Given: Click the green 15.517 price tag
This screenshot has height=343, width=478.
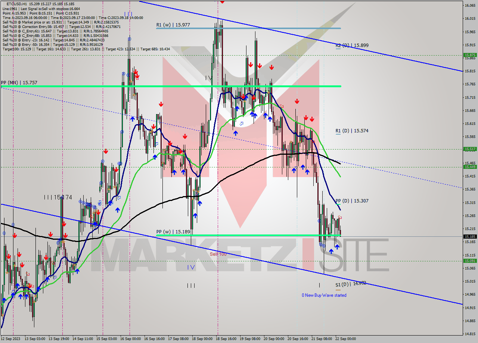Looking at the screenshot, I should click(x=470, y=149).
